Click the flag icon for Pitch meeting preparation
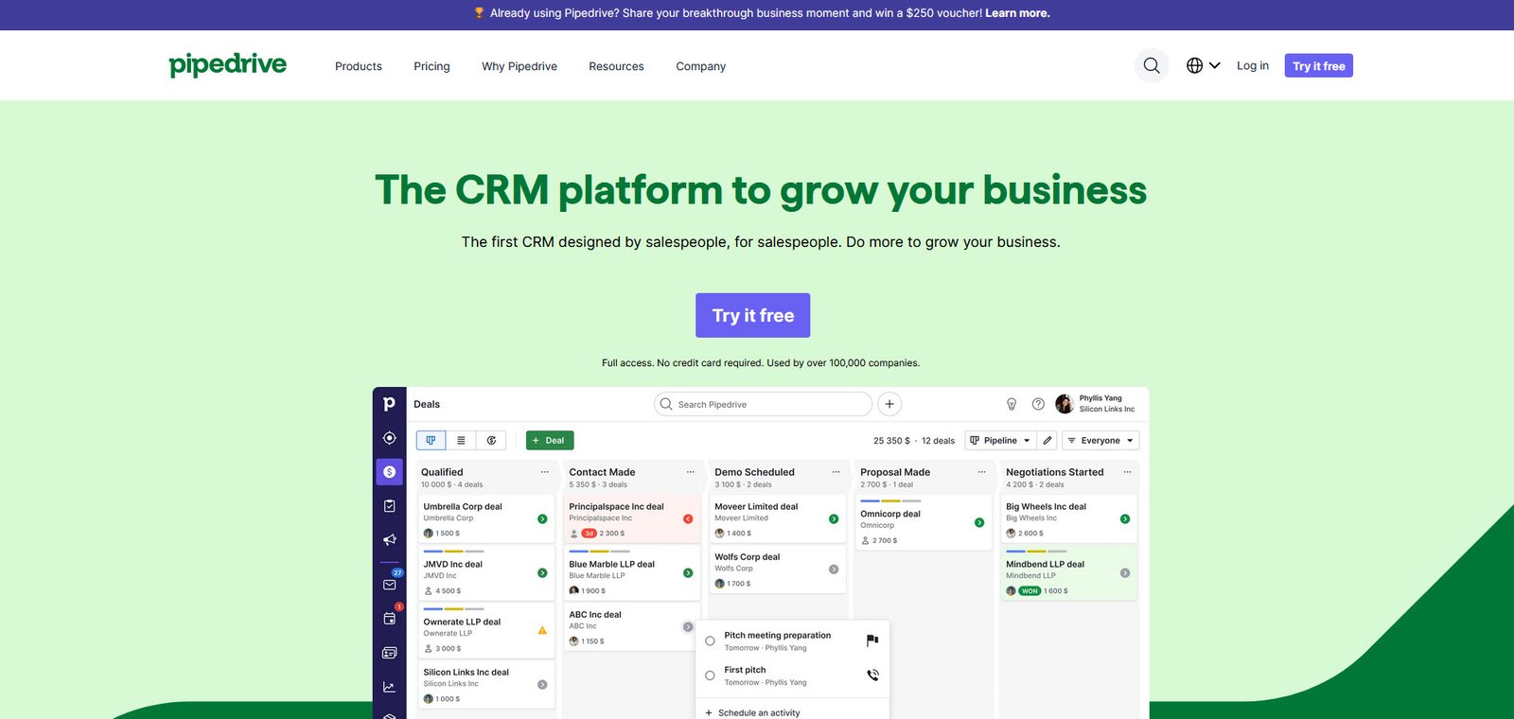 pos(872,640)
